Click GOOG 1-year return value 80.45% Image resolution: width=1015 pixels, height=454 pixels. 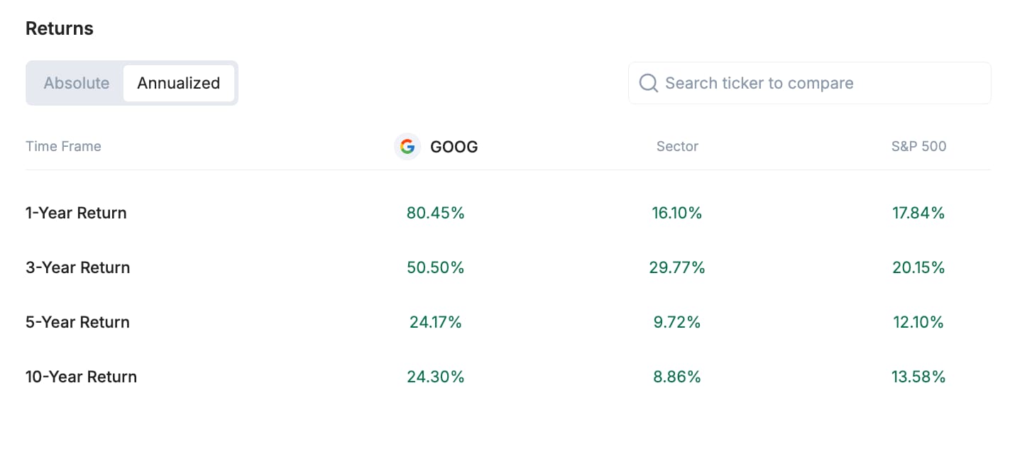click(x=435, y=213)
